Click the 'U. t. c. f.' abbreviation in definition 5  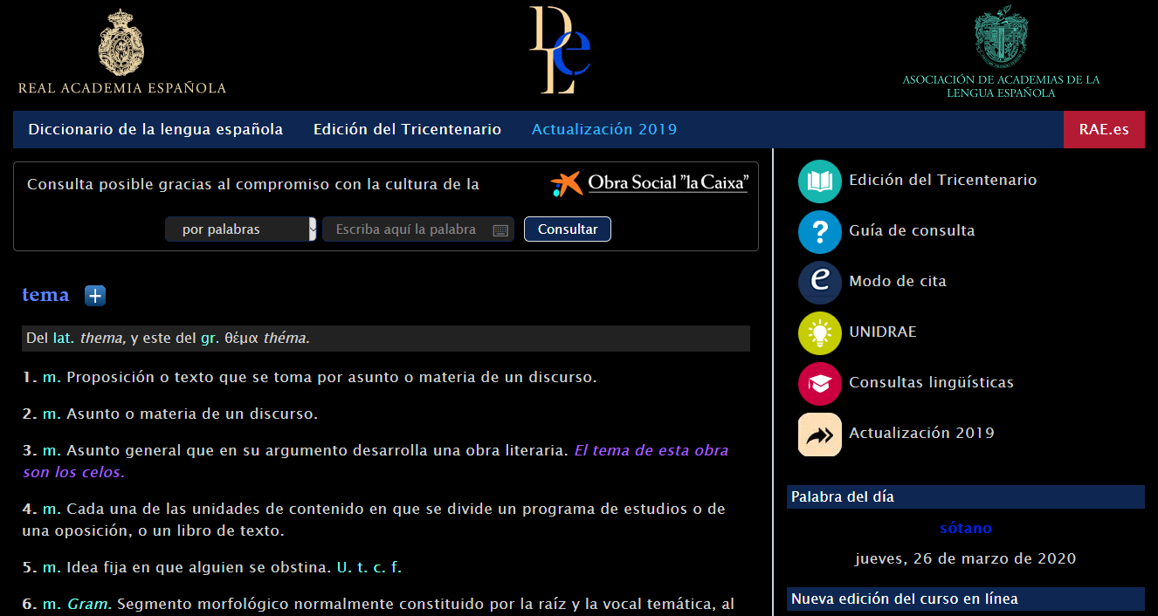coord(369,567)
